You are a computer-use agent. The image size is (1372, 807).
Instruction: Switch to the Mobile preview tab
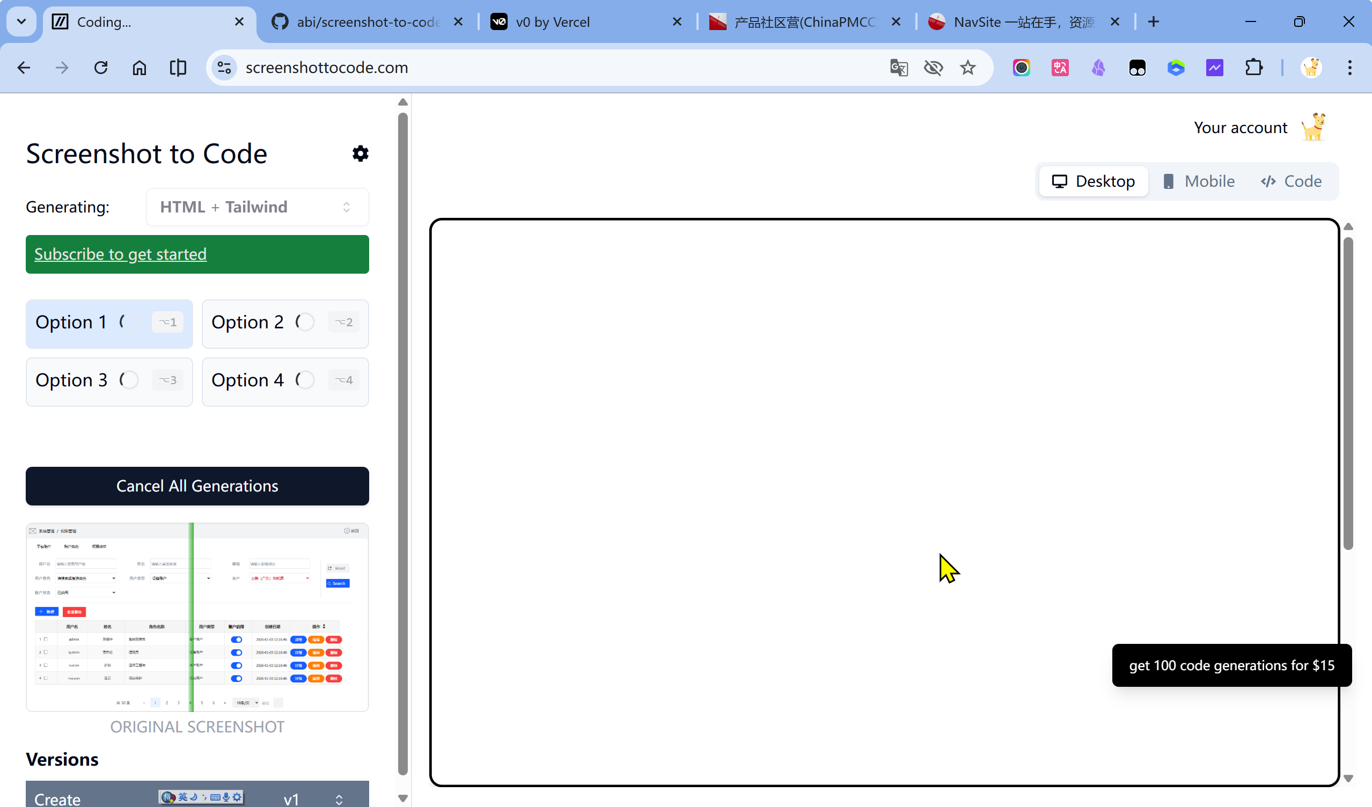click(x=1198, y=181)
